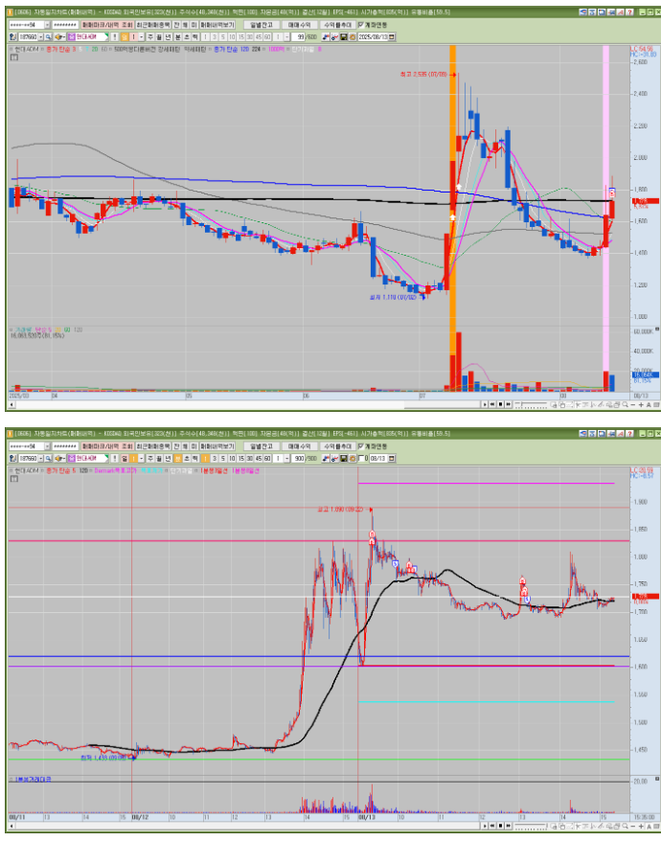Select the 5-minute interval in bottom window
This screenshot has height=841, width=661.
(x=223, y=459)
